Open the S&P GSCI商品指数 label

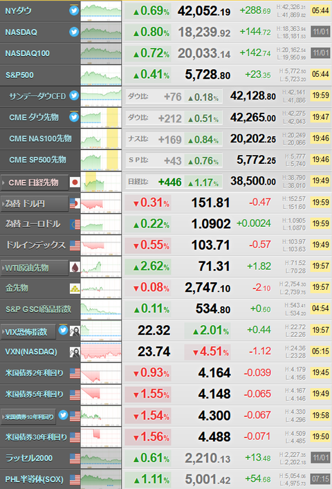[x=38, y=309]
